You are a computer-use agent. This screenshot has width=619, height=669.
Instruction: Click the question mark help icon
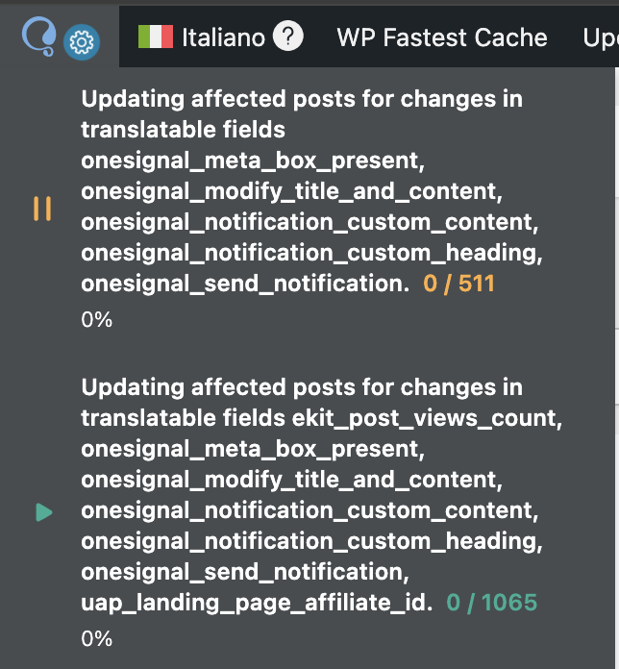click(x=287, y=37)
